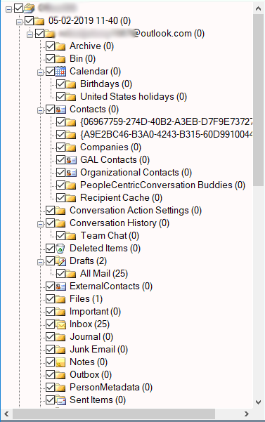Collapse the root mailbox node

(x=8, y=9)
